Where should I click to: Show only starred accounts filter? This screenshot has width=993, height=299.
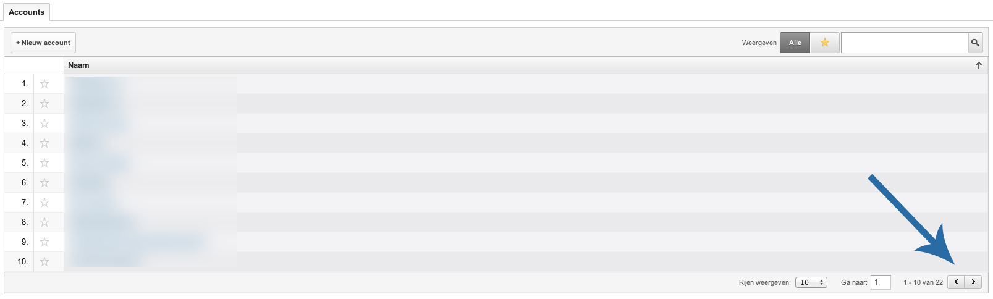[x=825, y=43]
